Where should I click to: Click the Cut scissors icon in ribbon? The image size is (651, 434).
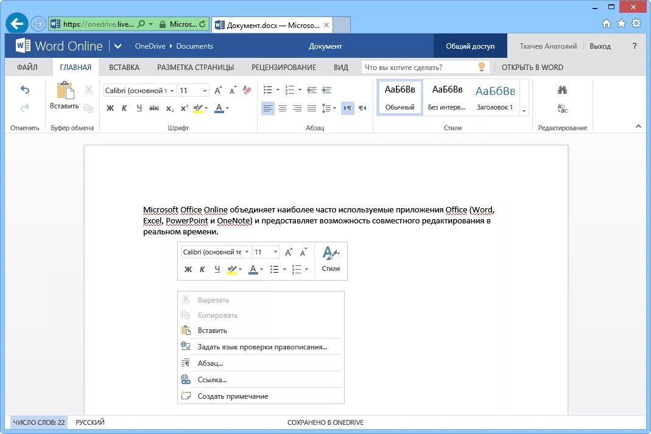[x=88, y=89]
